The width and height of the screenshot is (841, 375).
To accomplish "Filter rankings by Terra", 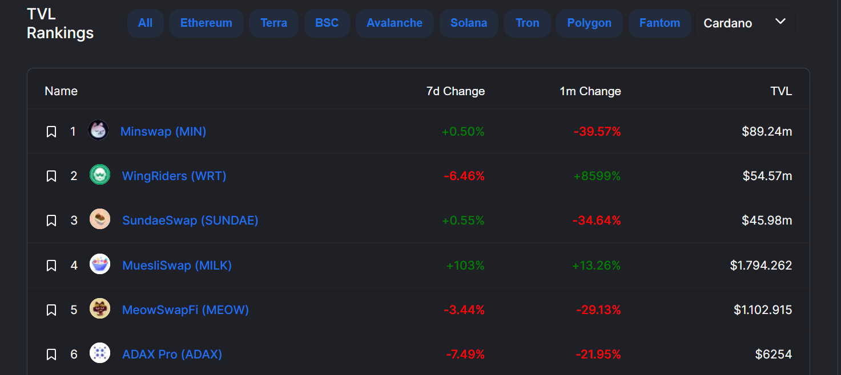I will tap(273, 23).
